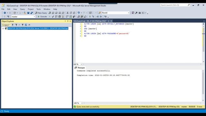Select the SQLQuery9.sql document tab
206x116 pixels.
pos(90,21)
